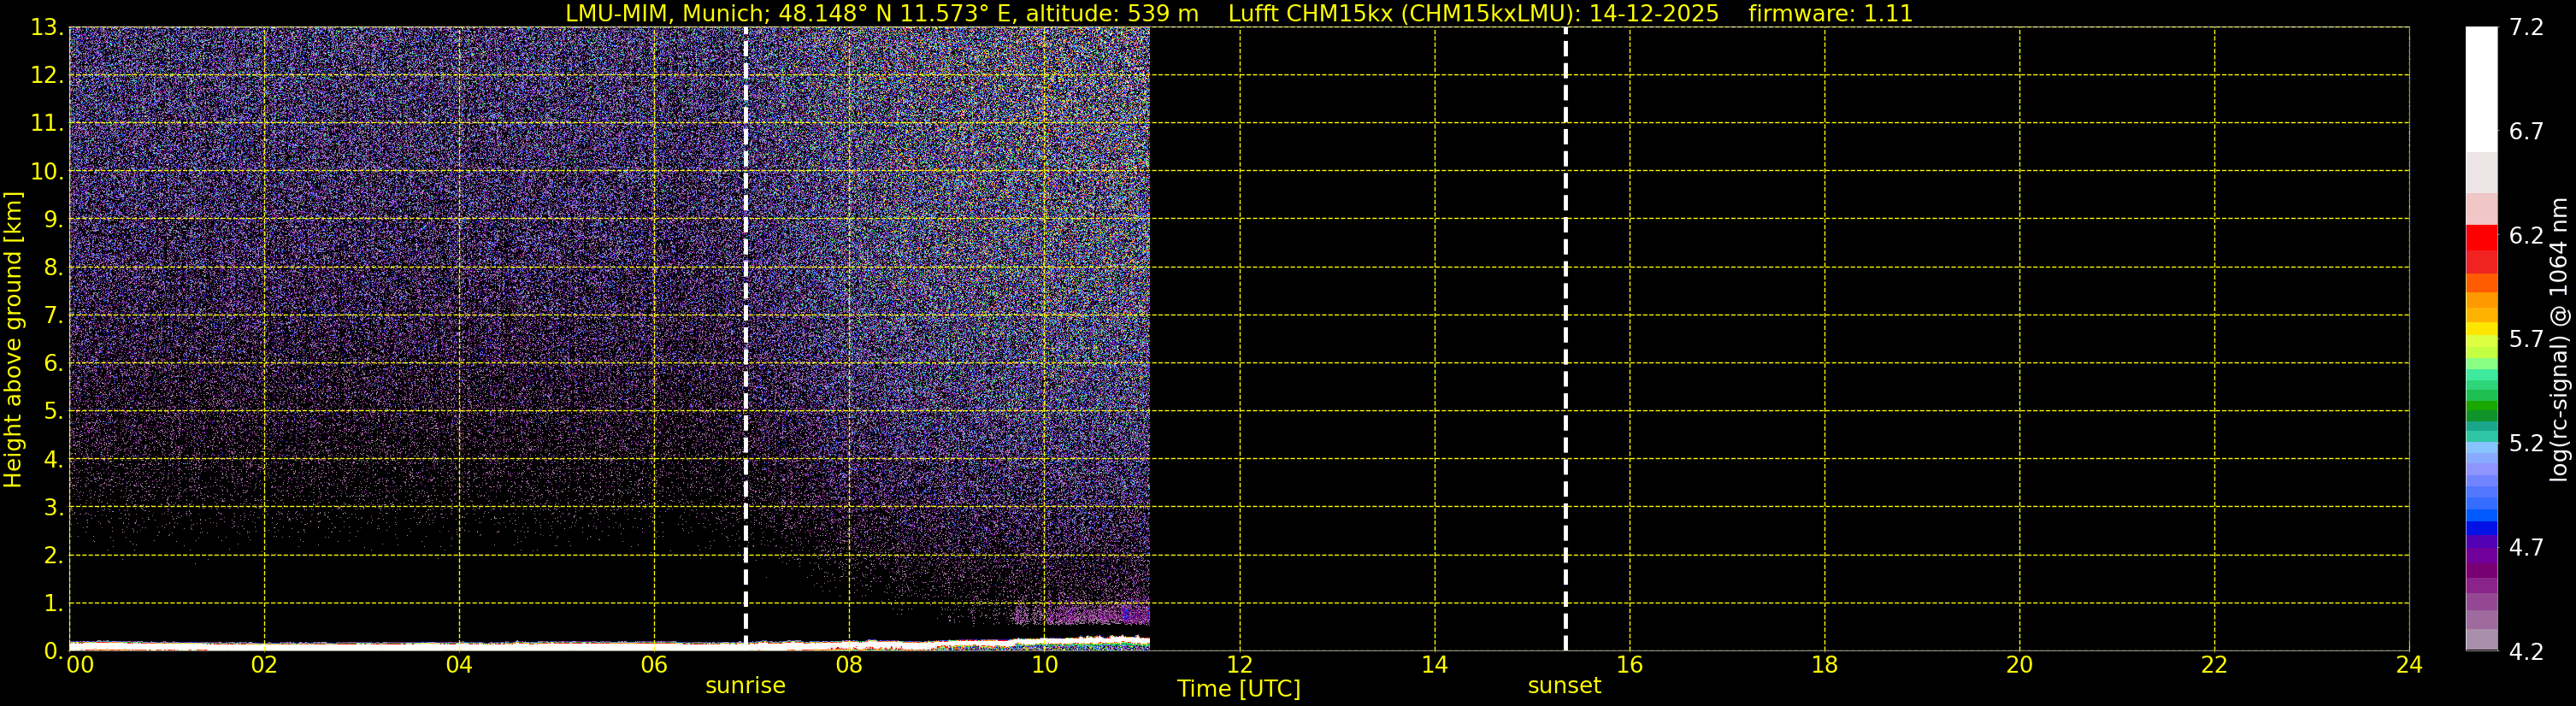Click the time tick label '08'
Viewport: 2576px width, 706px height.
coord(849,665)
